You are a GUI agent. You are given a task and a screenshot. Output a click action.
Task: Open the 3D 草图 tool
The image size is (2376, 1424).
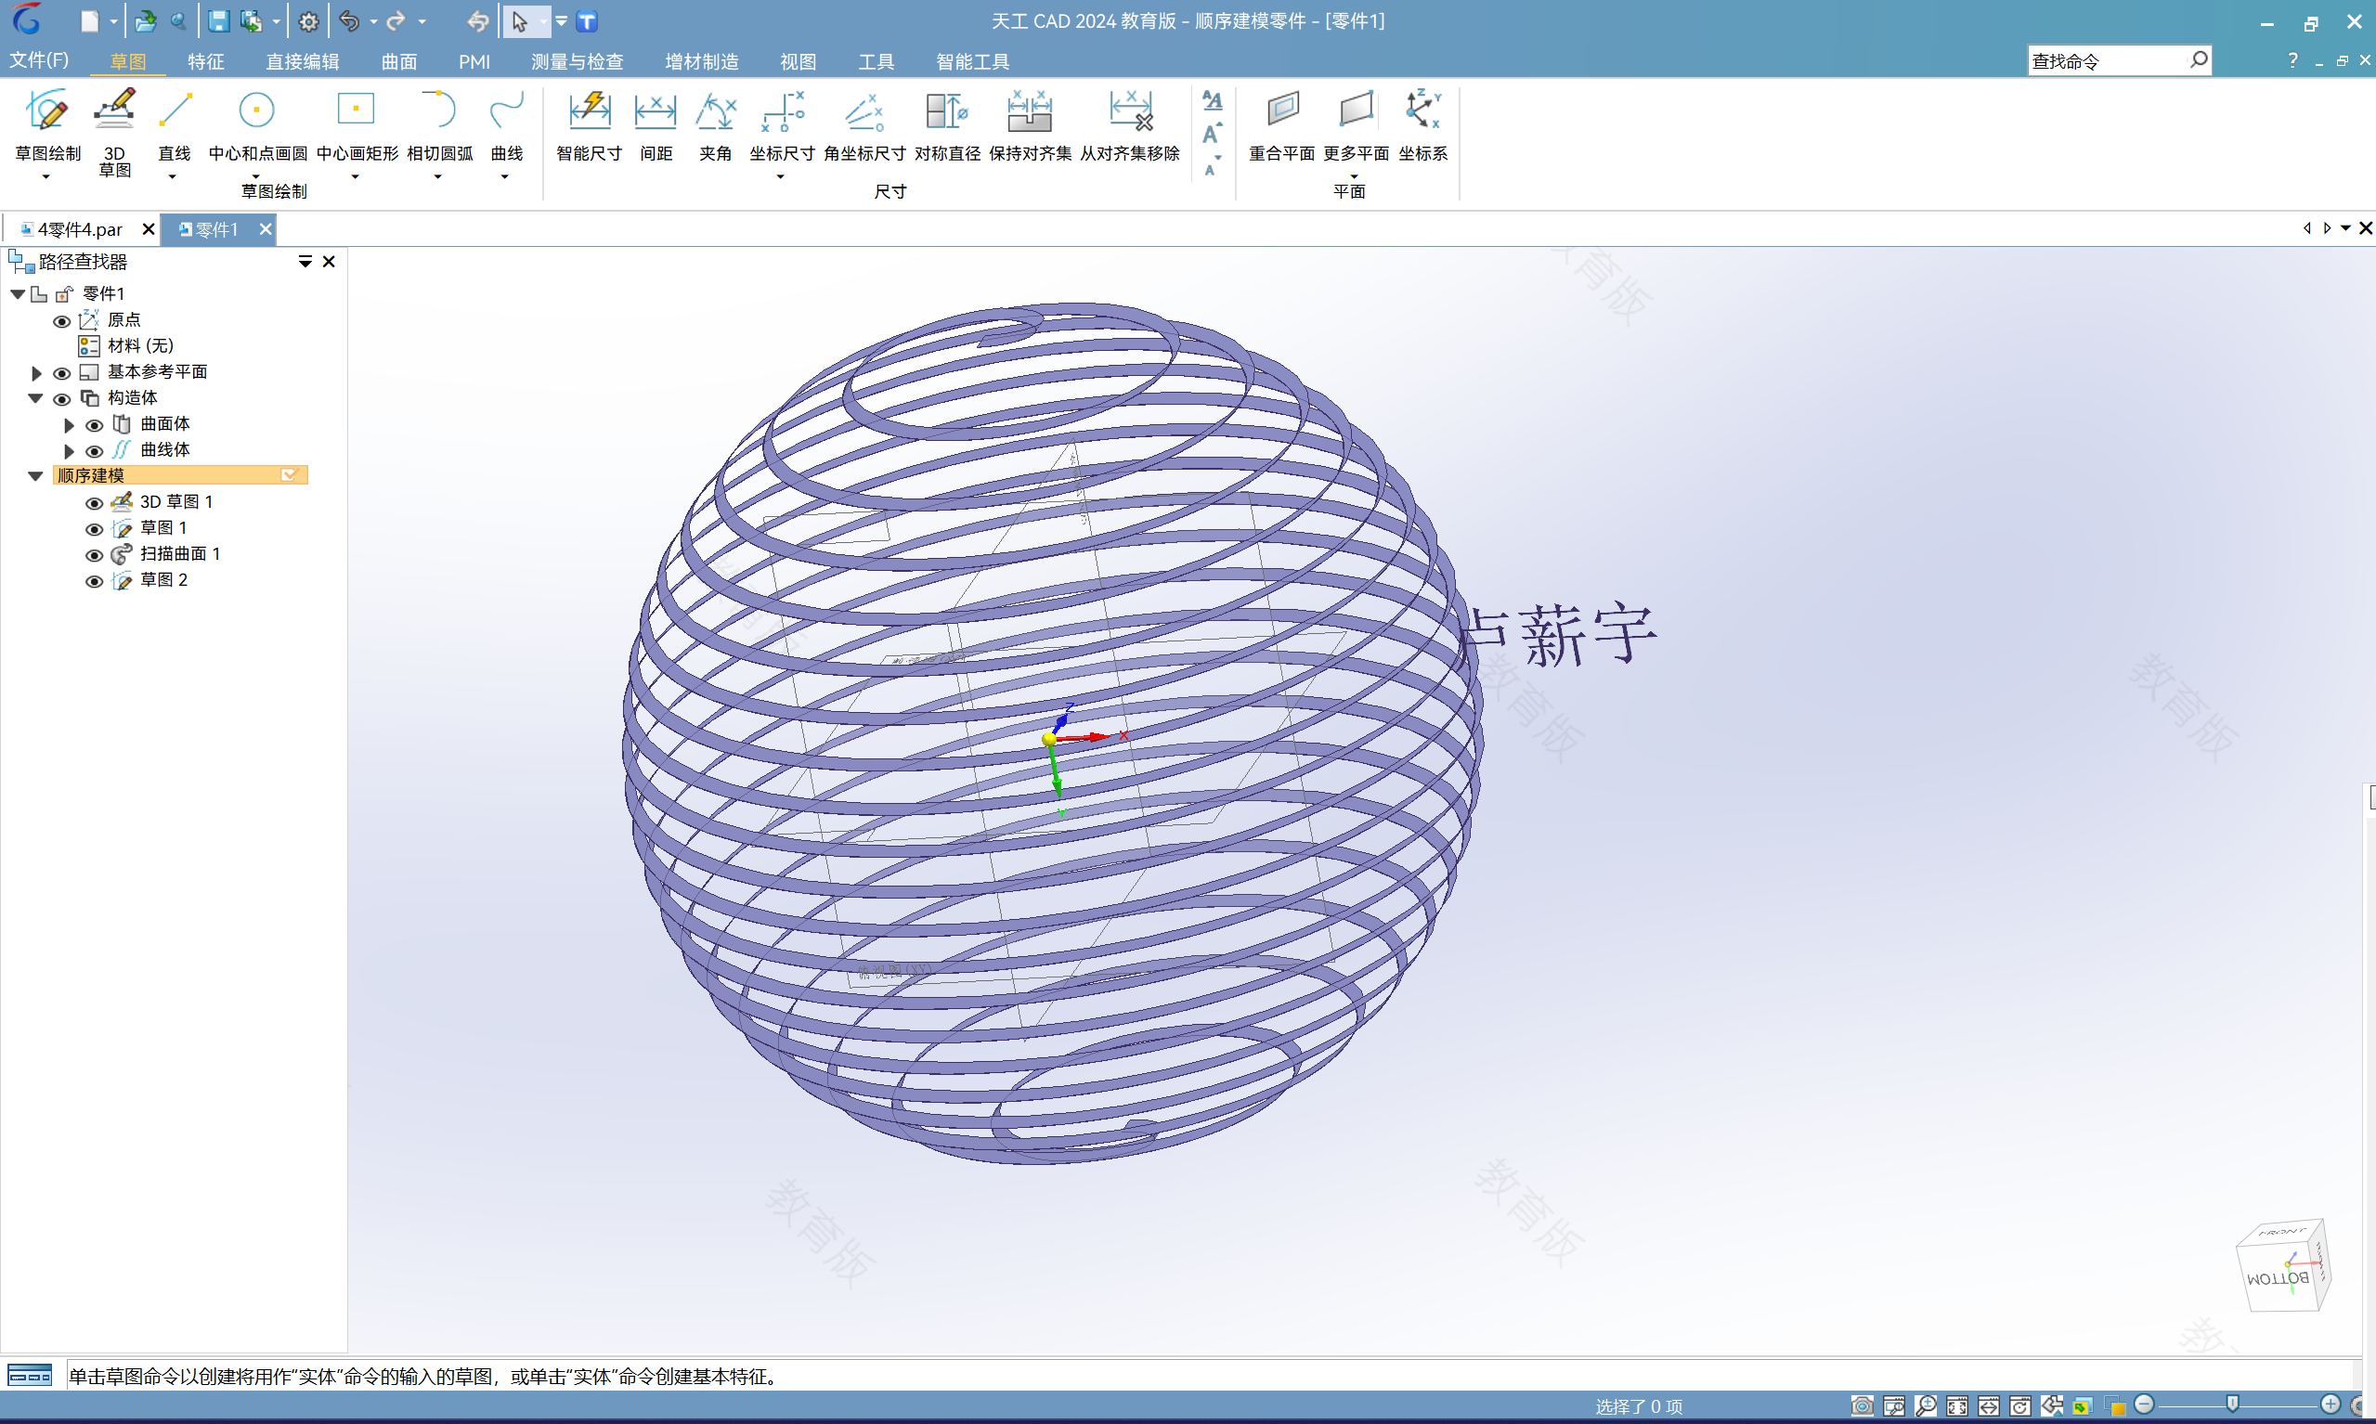point(114,133)
